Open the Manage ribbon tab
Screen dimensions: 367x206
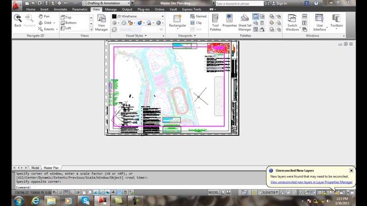(x=111, y=9)
